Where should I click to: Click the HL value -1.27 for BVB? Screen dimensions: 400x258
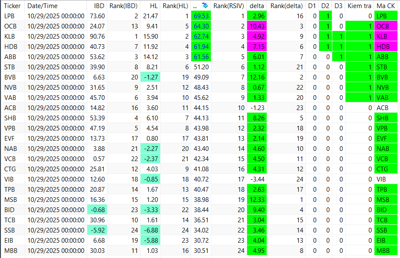click(150, 77)
